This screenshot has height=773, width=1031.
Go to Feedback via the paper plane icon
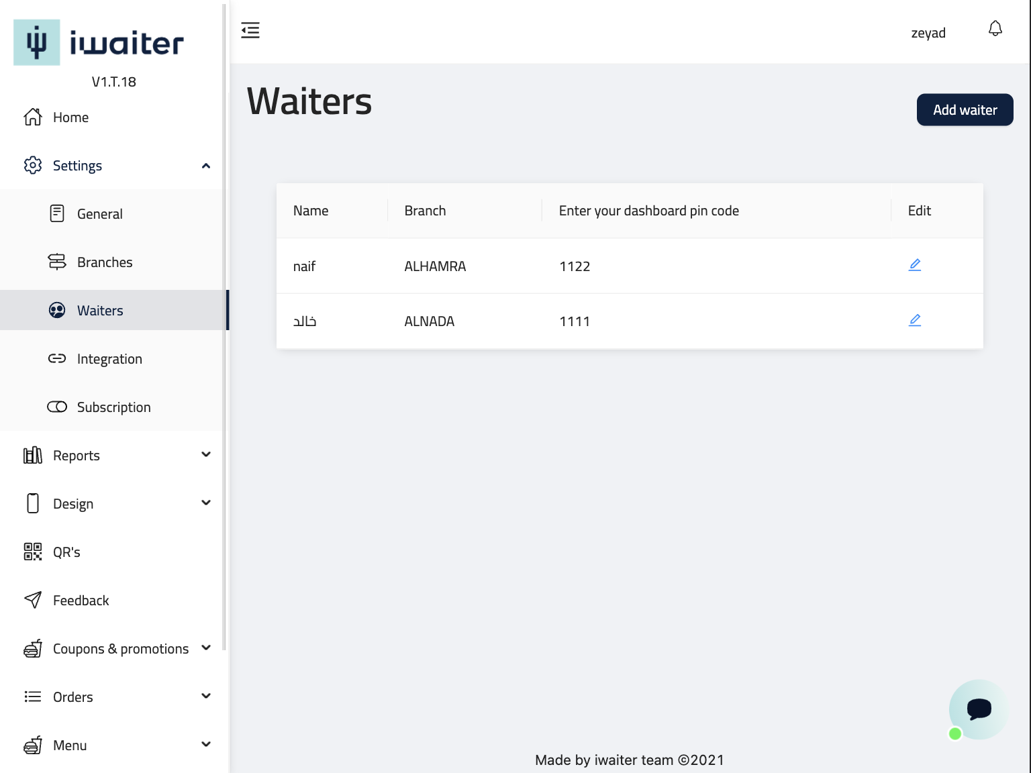[33, 600]
